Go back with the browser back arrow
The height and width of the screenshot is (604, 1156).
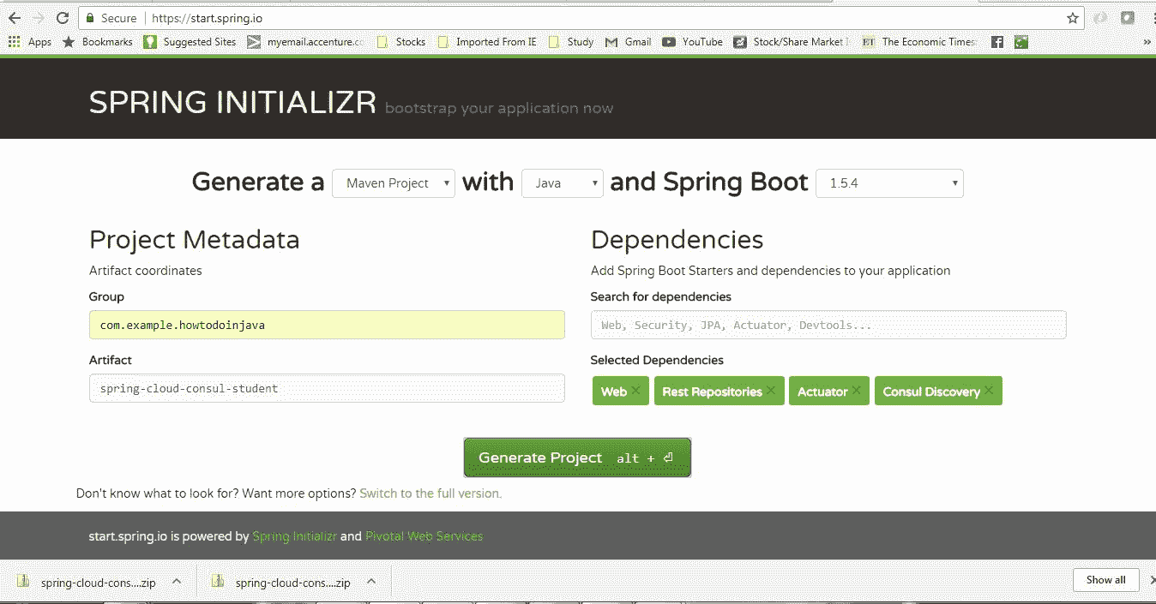[x=14, y=17]
